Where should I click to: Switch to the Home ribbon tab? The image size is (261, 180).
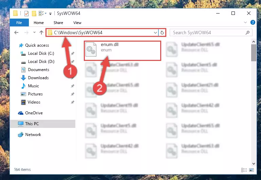pyautogui.click(x=39, y=23)
